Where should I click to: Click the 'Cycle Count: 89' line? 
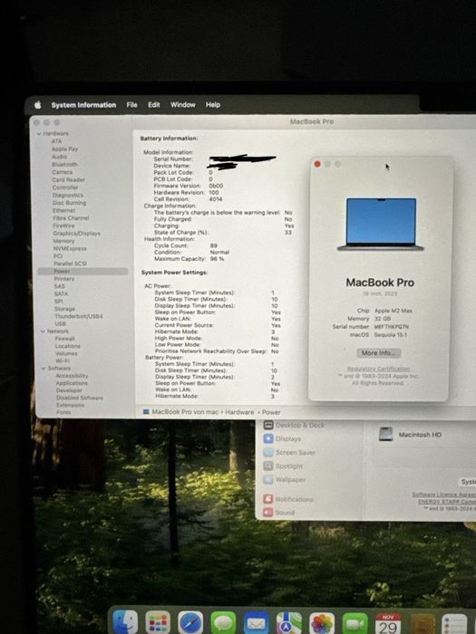click(x=186, y=245)
